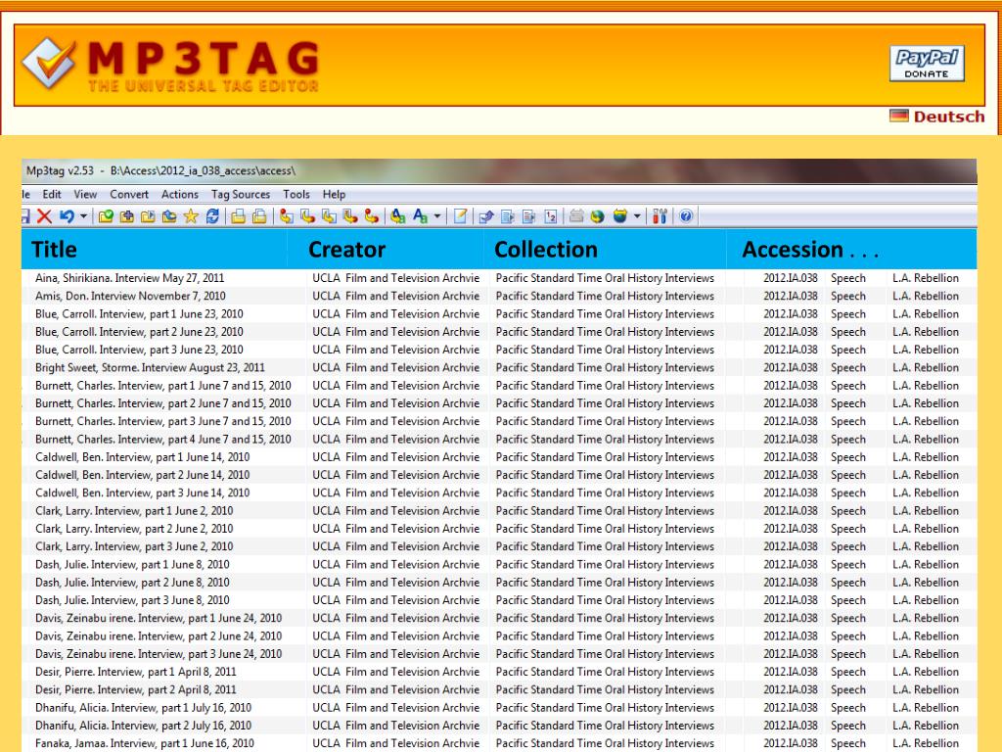Click the globe freedb web icon
Viewport: 1002px width, 752px height.
click(598, 216)
